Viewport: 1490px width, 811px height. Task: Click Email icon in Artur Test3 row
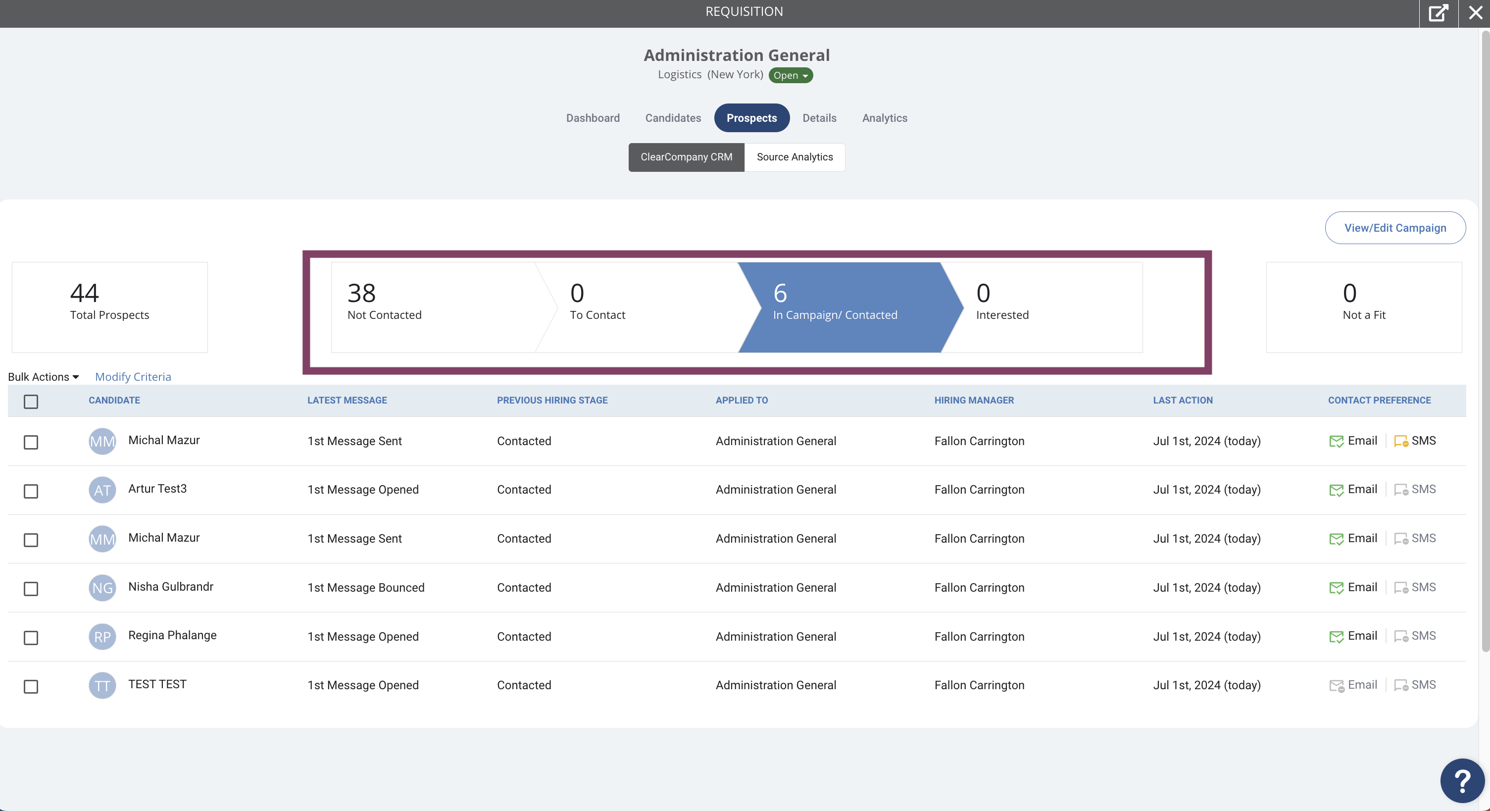click(1336, 491)
